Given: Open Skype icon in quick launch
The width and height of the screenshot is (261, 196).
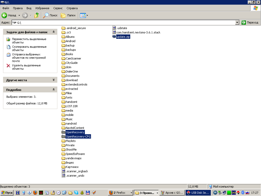Looking at the screenshot, I should tap(76, 193).
